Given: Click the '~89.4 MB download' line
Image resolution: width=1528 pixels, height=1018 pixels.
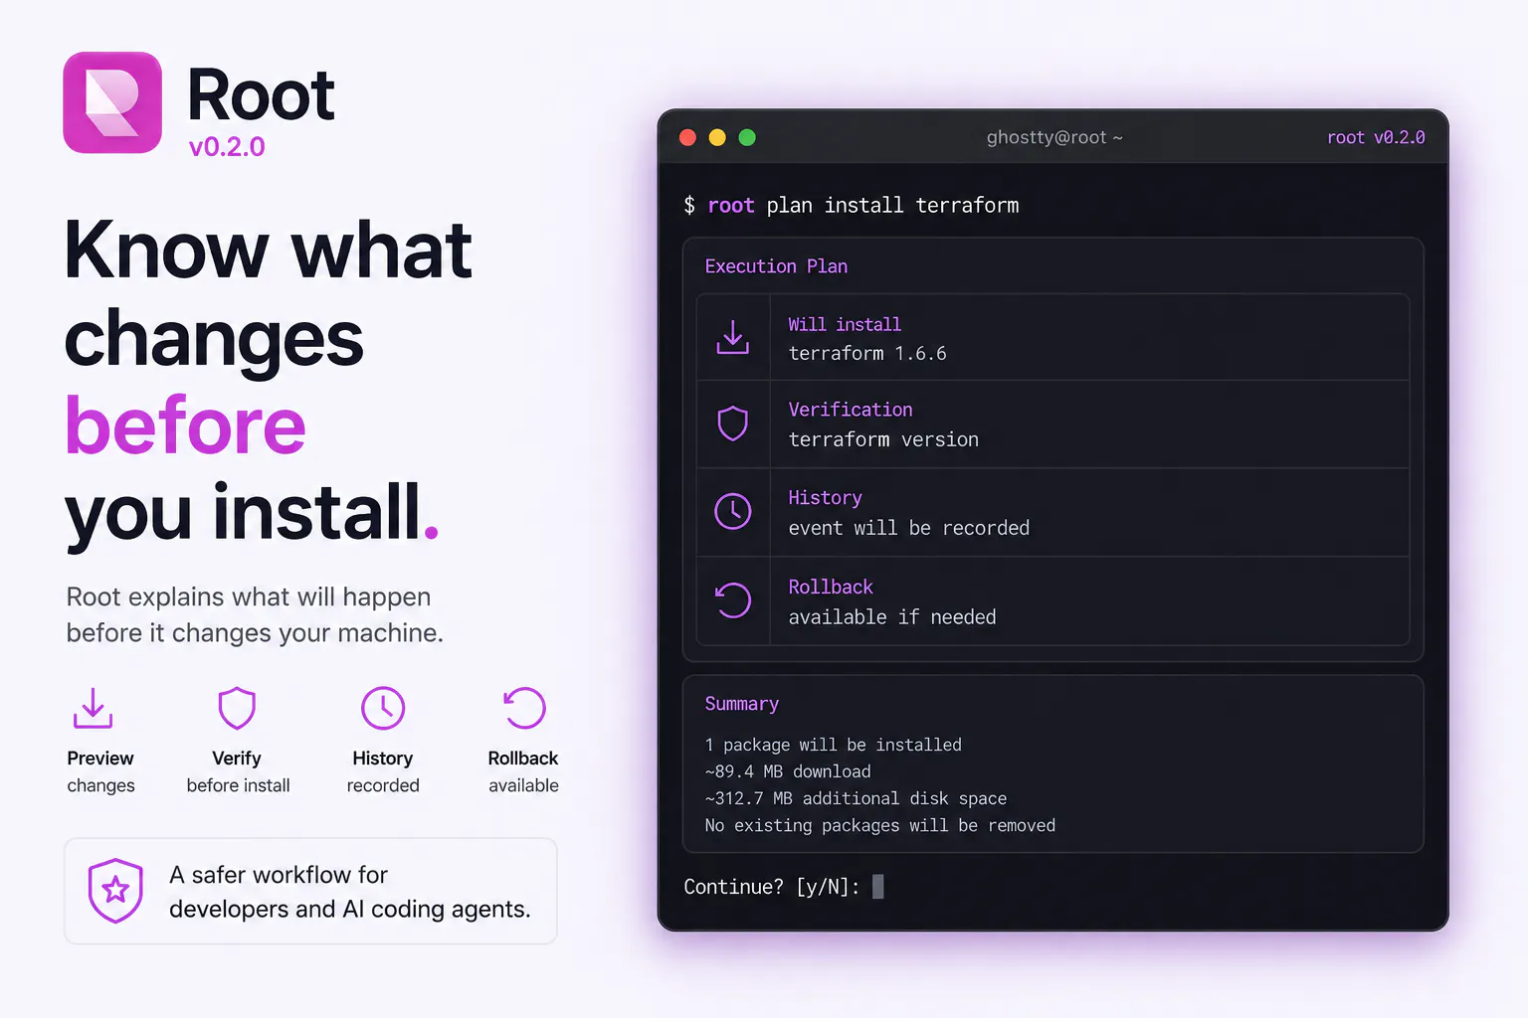Looking at the screenshot, I should pyautogui.click(x=788, y=771).
